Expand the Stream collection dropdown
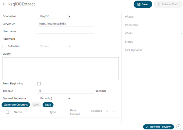The height and width of the screenshot is (130, 183). coord(54,46)
